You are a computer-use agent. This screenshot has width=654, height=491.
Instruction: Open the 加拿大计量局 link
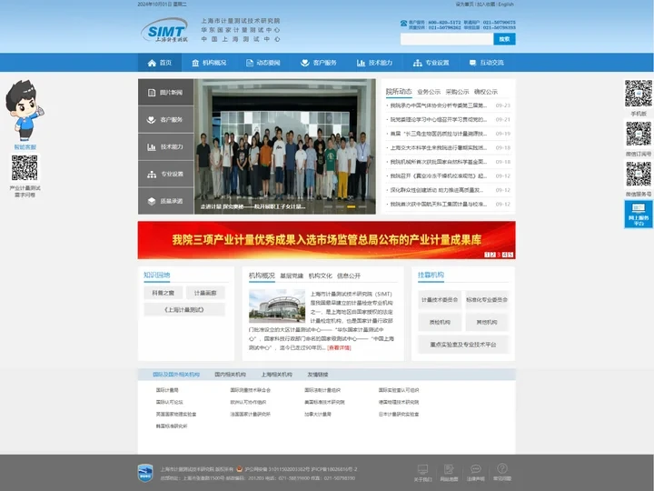(x=318, y=415)
